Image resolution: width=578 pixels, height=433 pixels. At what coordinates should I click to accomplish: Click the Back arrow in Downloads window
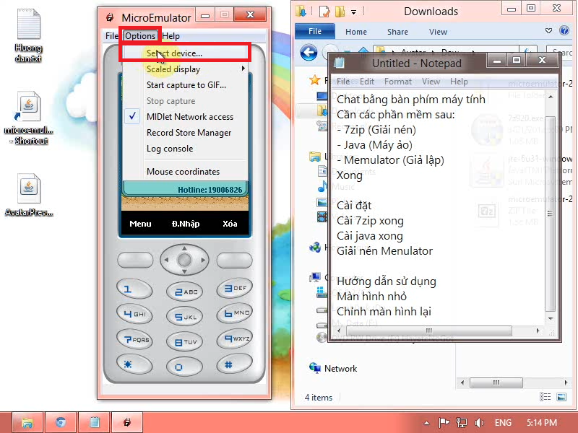pos(309,53)
